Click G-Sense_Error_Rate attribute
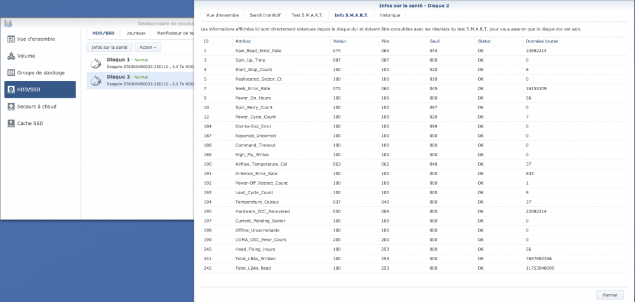The height and width of the screenshot is (302, 635). [x=257, y=173]
